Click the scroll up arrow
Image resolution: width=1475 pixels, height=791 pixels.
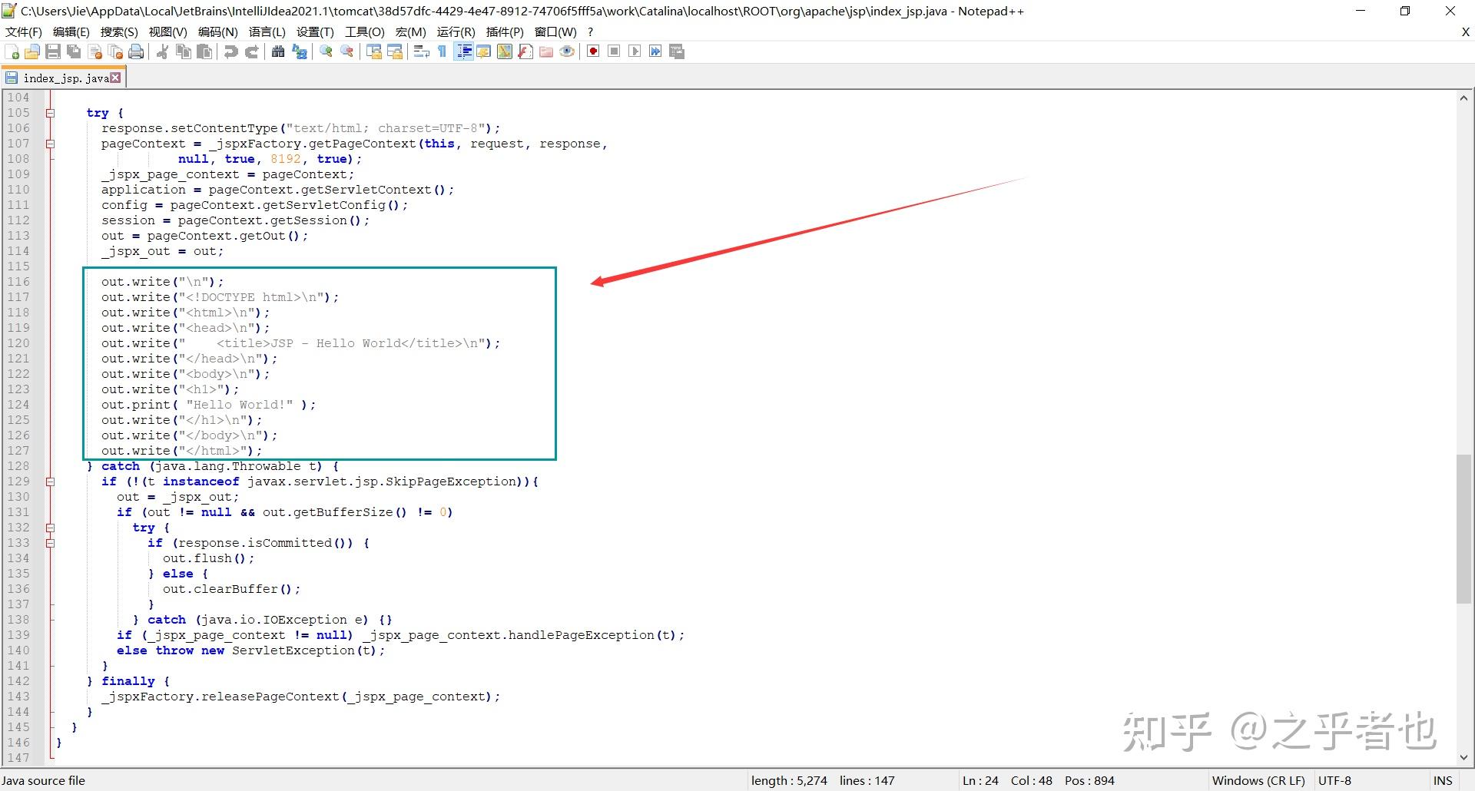(x=1463, y=98)
